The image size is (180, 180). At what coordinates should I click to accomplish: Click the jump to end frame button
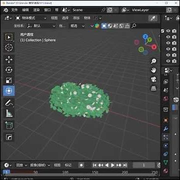[125, 165]
